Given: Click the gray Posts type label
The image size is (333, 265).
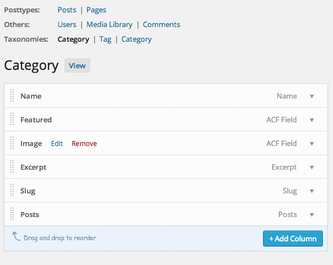Looking at the screenshot, I should click(287, 214).
